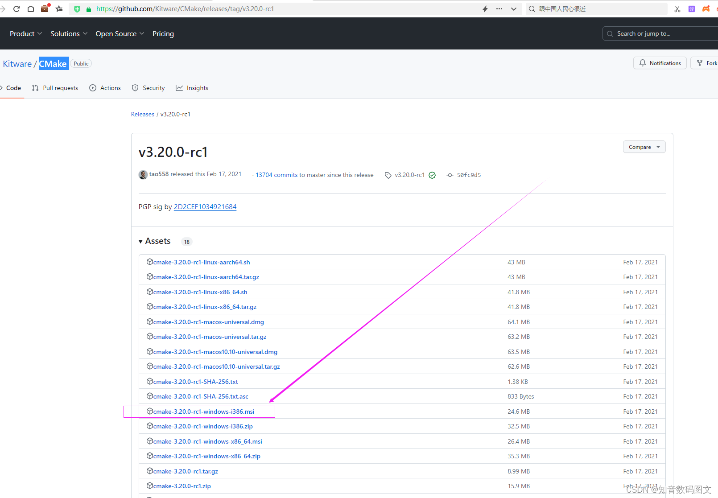Screen dimensions: 718x498
Task: Click the commit icon beside 50fc9d5
Action: (450, 175)
